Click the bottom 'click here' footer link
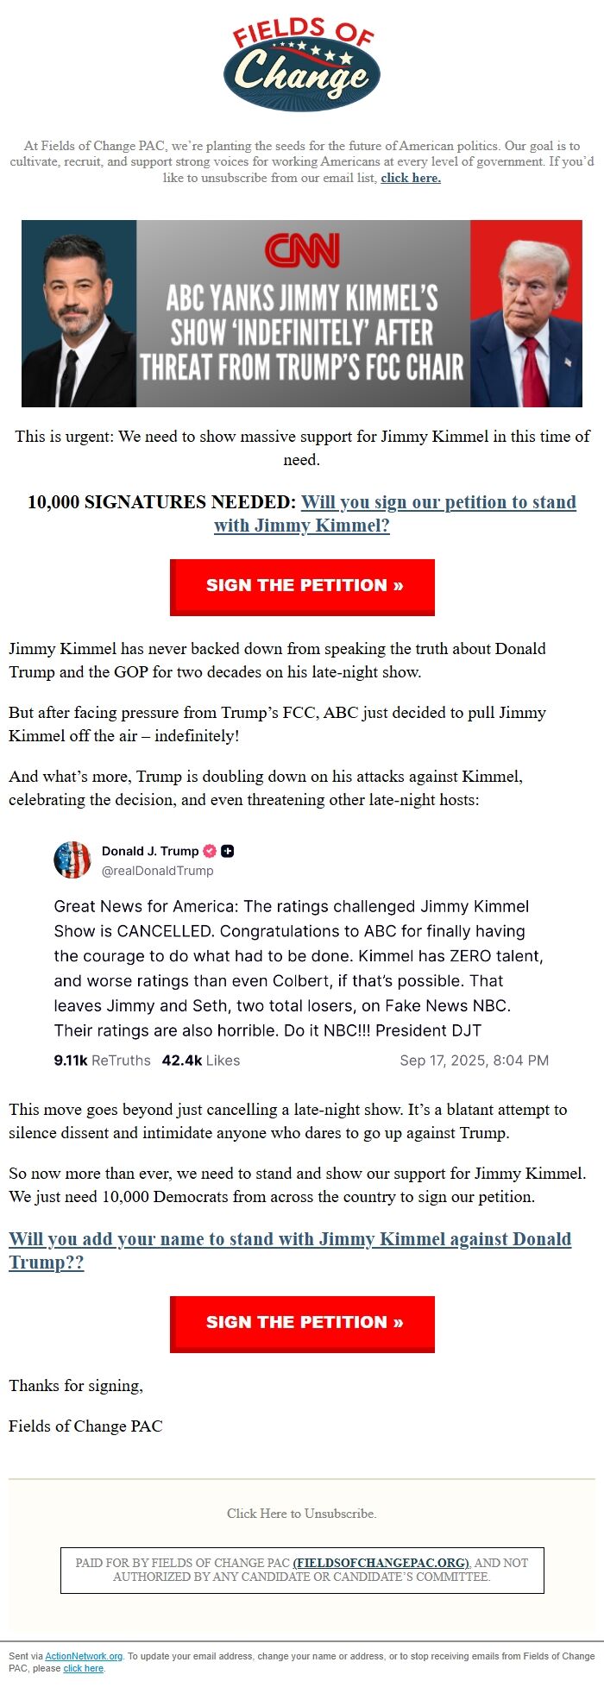This screenshot has height=1700, width=604. pos(84,1668)
